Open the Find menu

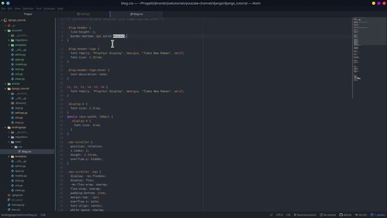[39, 8]
